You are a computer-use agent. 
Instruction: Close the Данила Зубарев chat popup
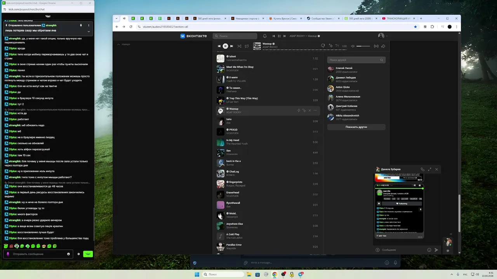[x=436, y=169]
